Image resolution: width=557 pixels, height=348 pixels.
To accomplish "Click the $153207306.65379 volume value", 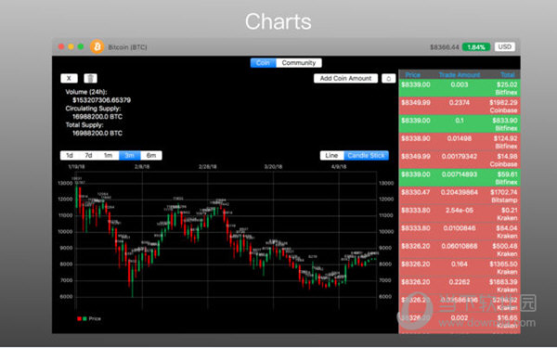I will click(x=101, y=100).
